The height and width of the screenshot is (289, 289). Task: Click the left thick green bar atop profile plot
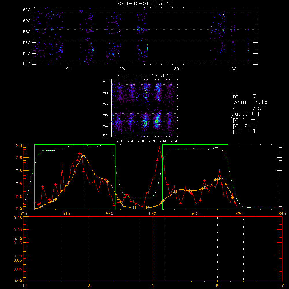(x=75, y=144)
